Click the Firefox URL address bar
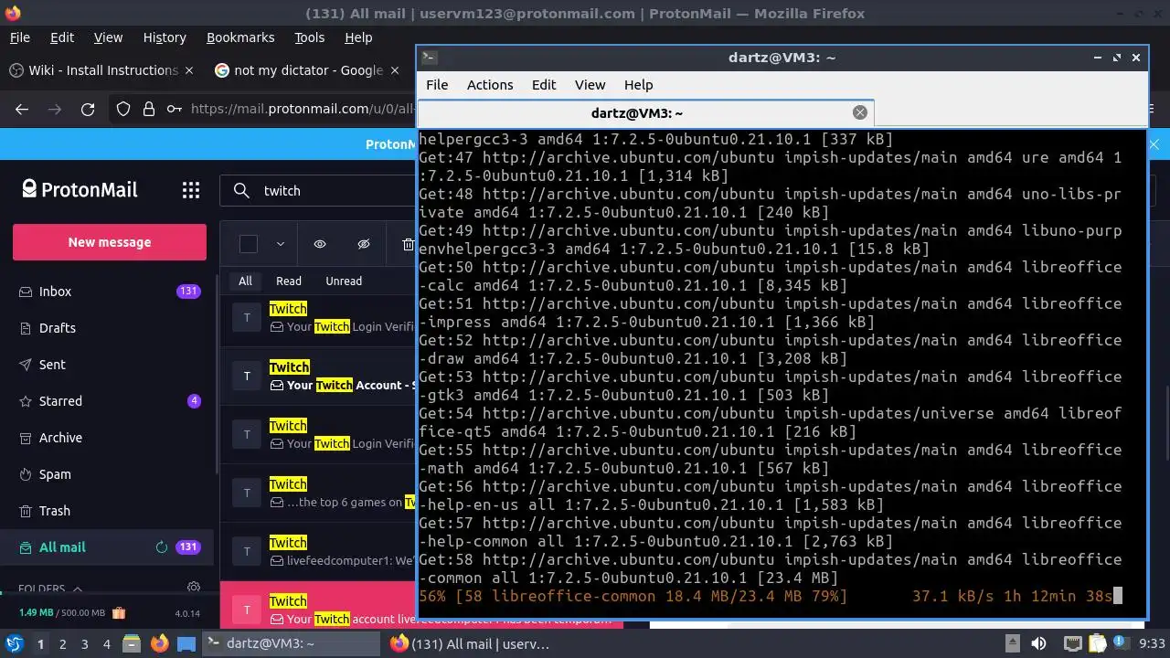Screen dimensions: 1170x658 click(302, 109)
